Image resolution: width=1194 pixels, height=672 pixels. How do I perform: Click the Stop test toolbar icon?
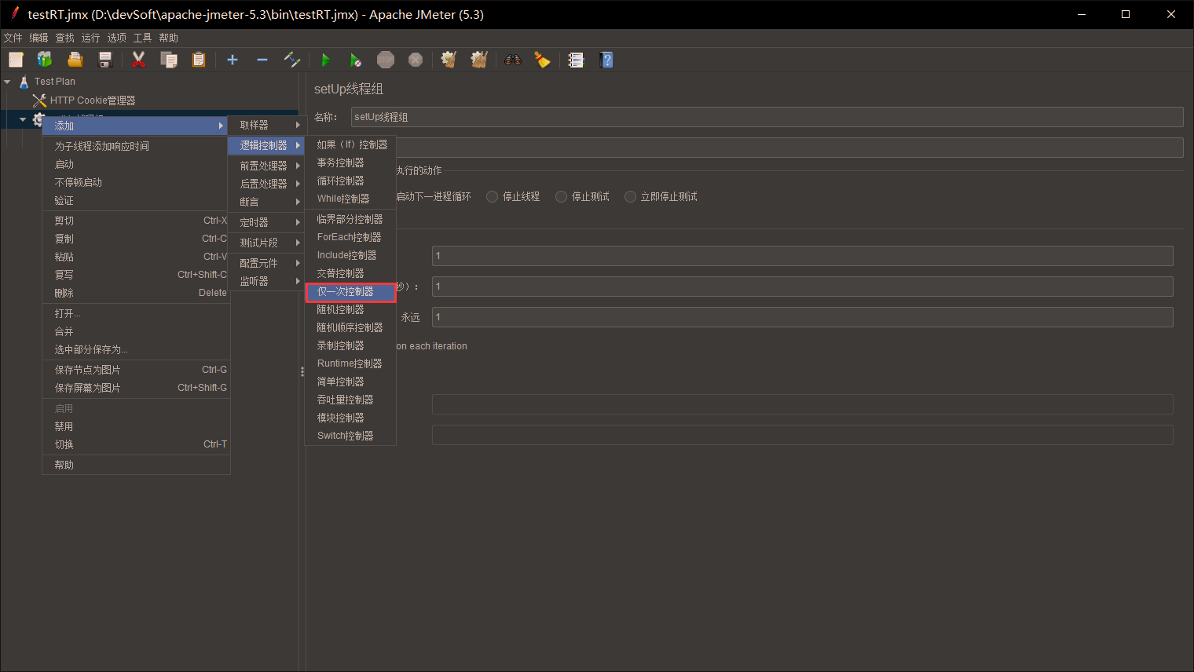pos(386,59)
